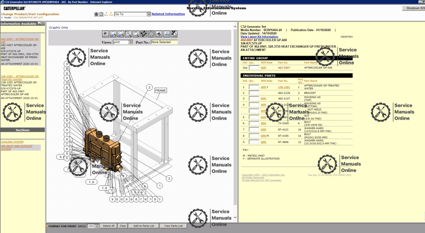Open the COOLING SYSTEM section
425x233 pixels.
coord(12,142)
